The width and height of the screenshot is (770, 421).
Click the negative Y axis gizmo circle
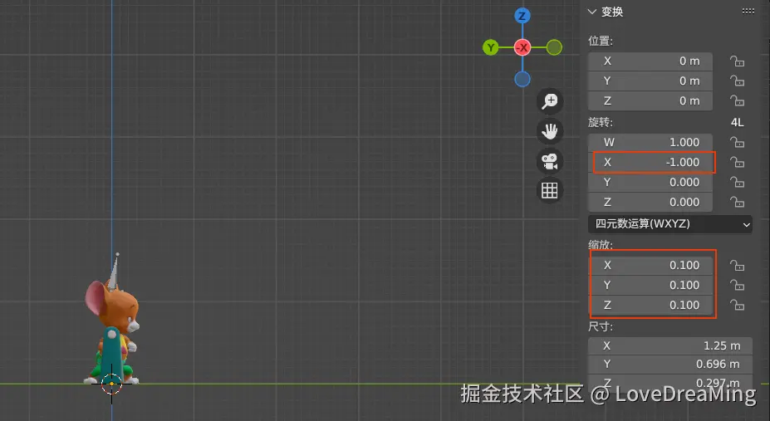(x=554, y=47)
